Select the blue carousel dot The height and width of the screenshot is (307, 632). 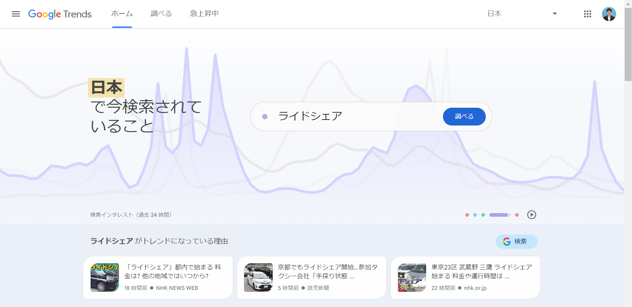point(475,215)
